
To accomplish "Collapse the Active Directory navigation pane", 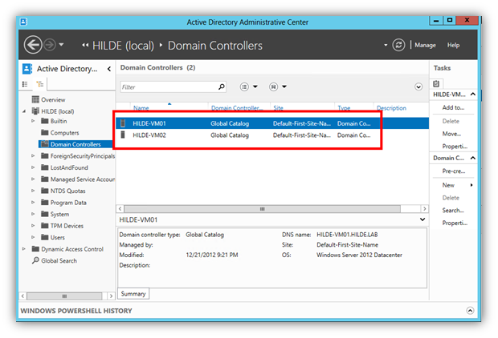I will 109,69.
